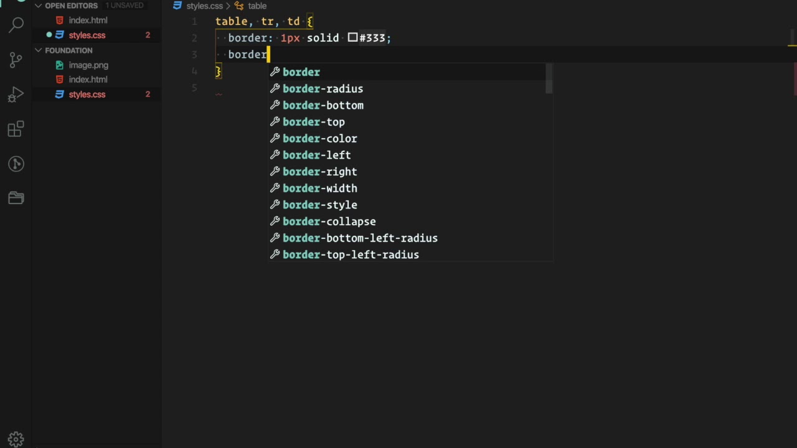The width and height of the screenshot is (797, 448).
Task: Click the image file icon beside image.png
Action: pos(60,65)
